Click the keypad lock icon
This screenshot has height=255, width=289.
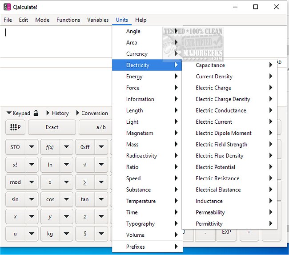pyautogui.click(x=36, y=113)
